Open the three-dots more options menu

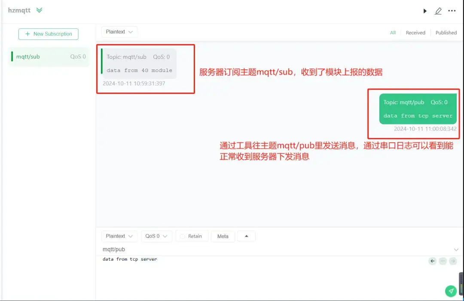point(452,11)
